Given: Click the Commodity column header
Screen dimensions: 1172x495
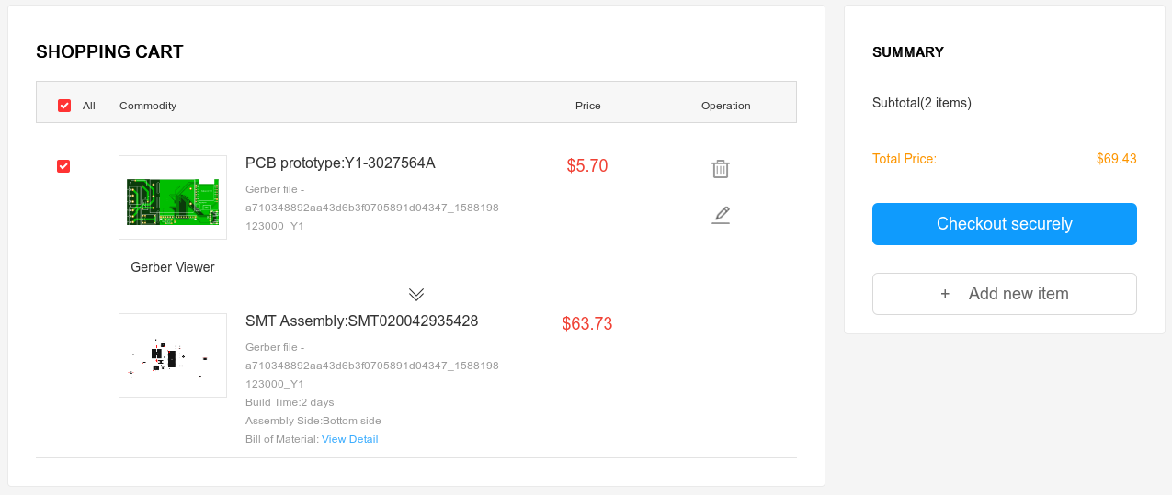Looking at the screenshot, I should [148, 106].
